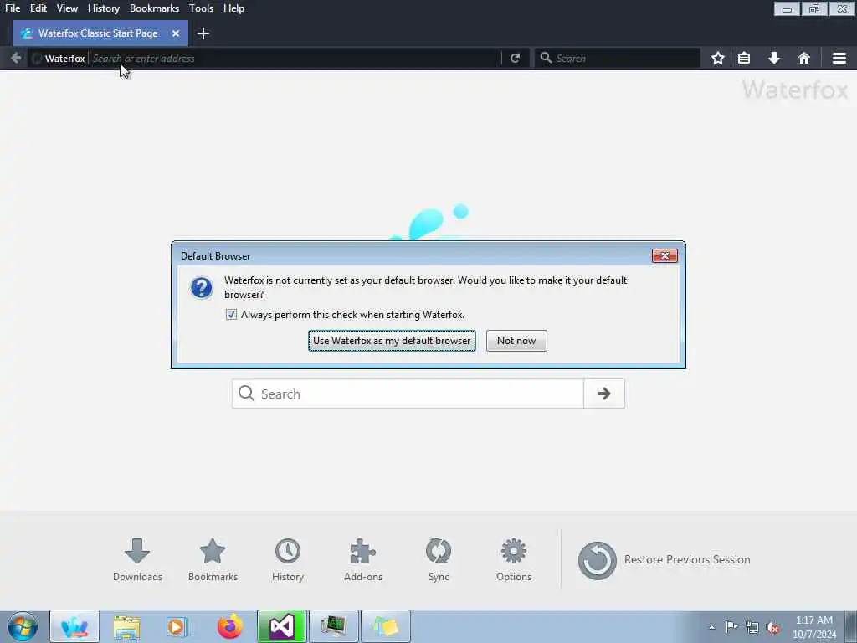
Task: Click the muted volume tray icon
Action: coord(772,627)
